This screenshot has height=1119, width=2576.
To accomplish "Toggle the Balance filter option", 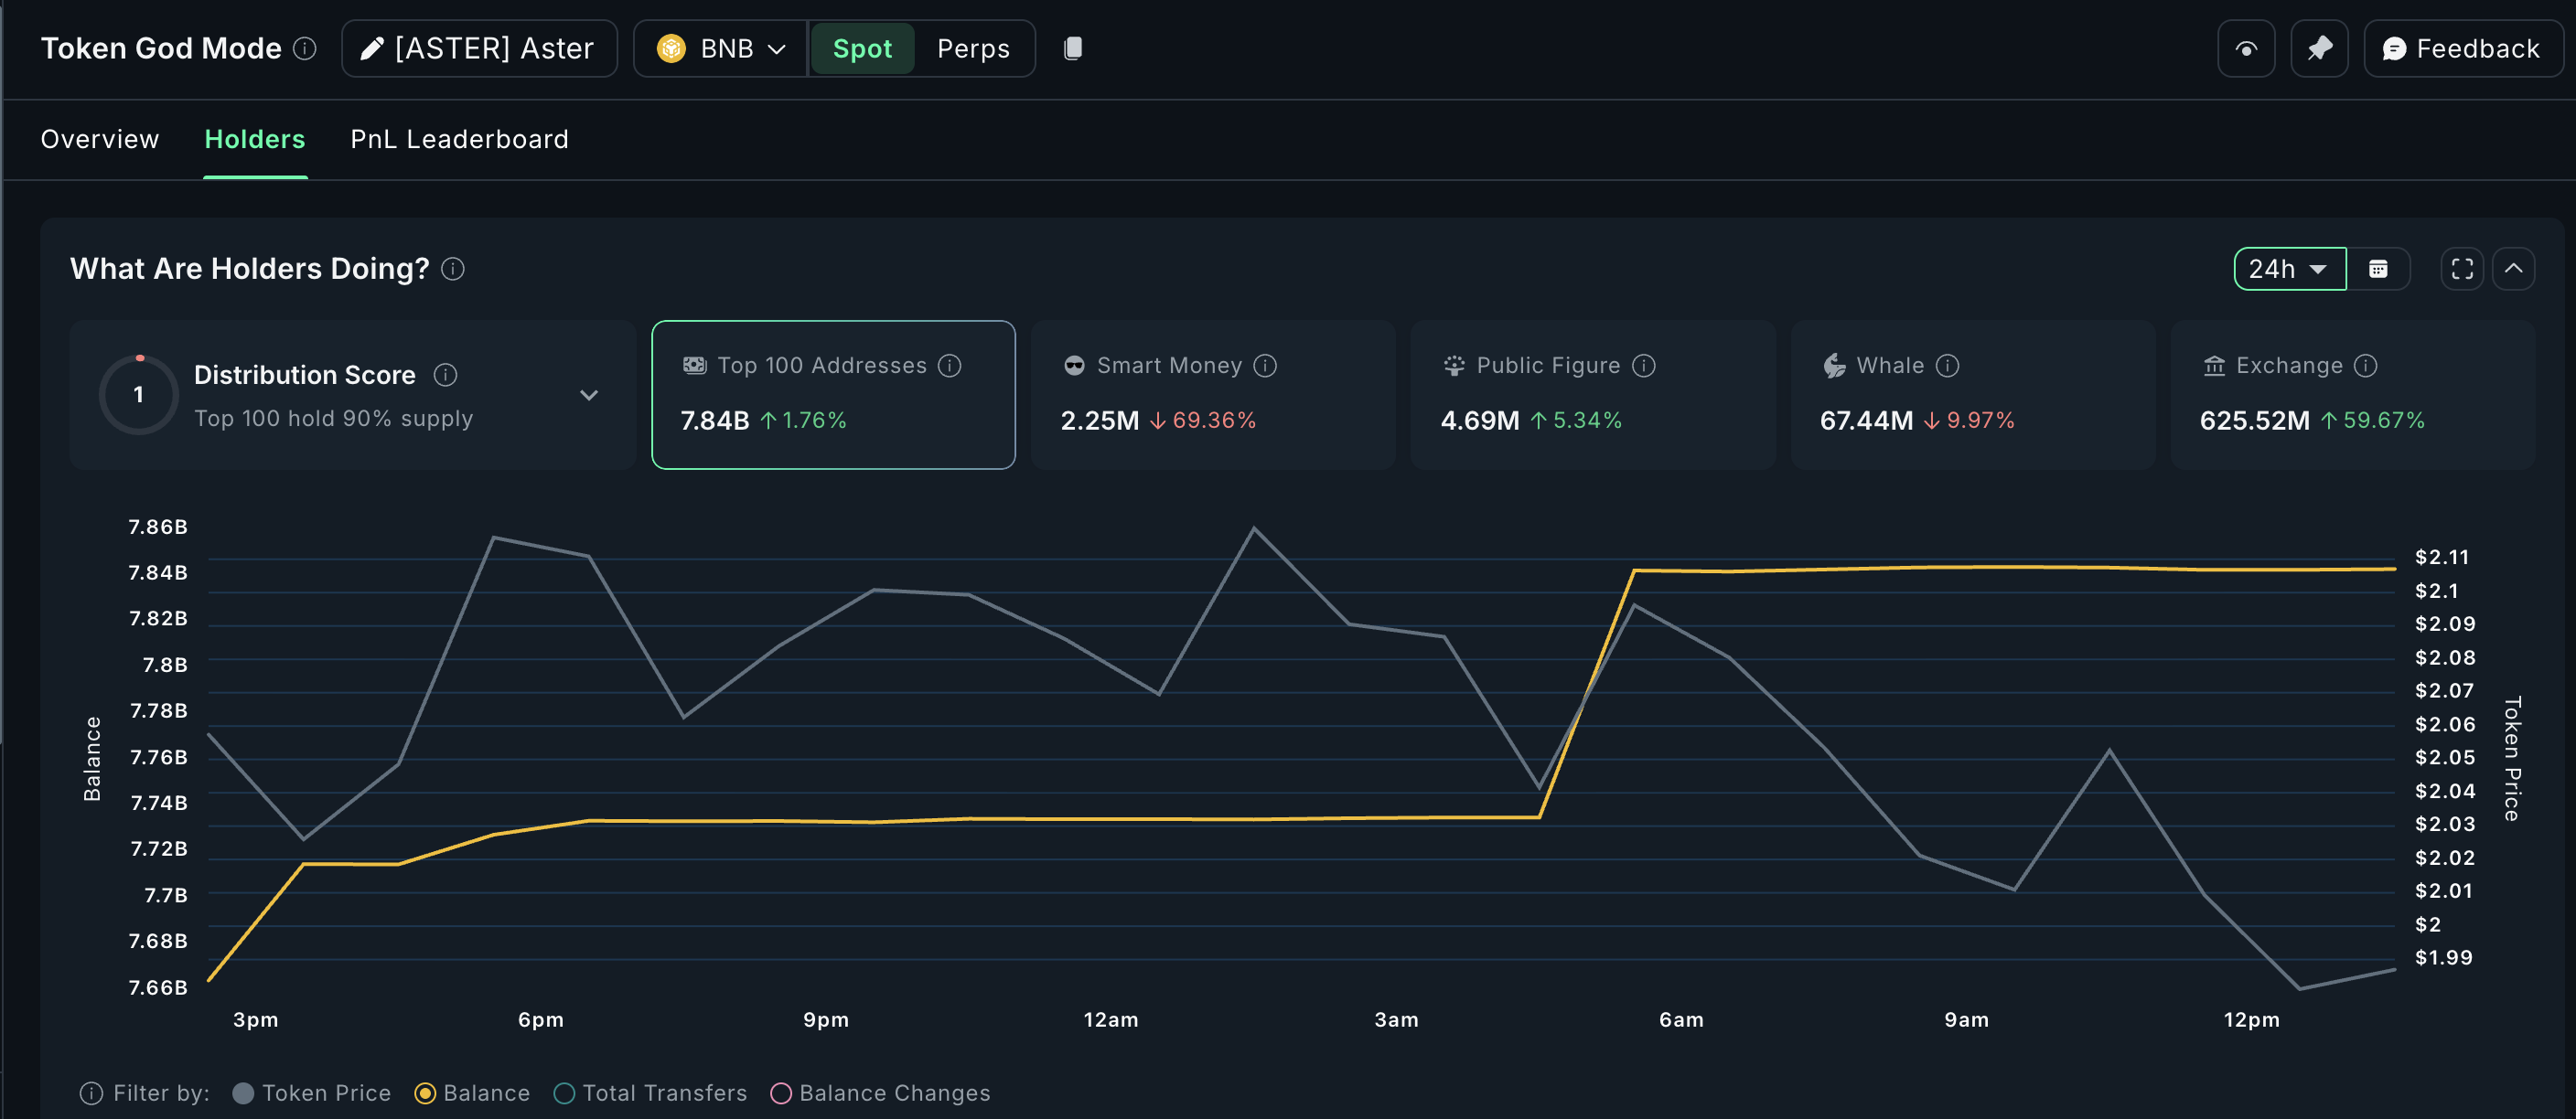I will pyautogui.click(x=425, y=1093).
